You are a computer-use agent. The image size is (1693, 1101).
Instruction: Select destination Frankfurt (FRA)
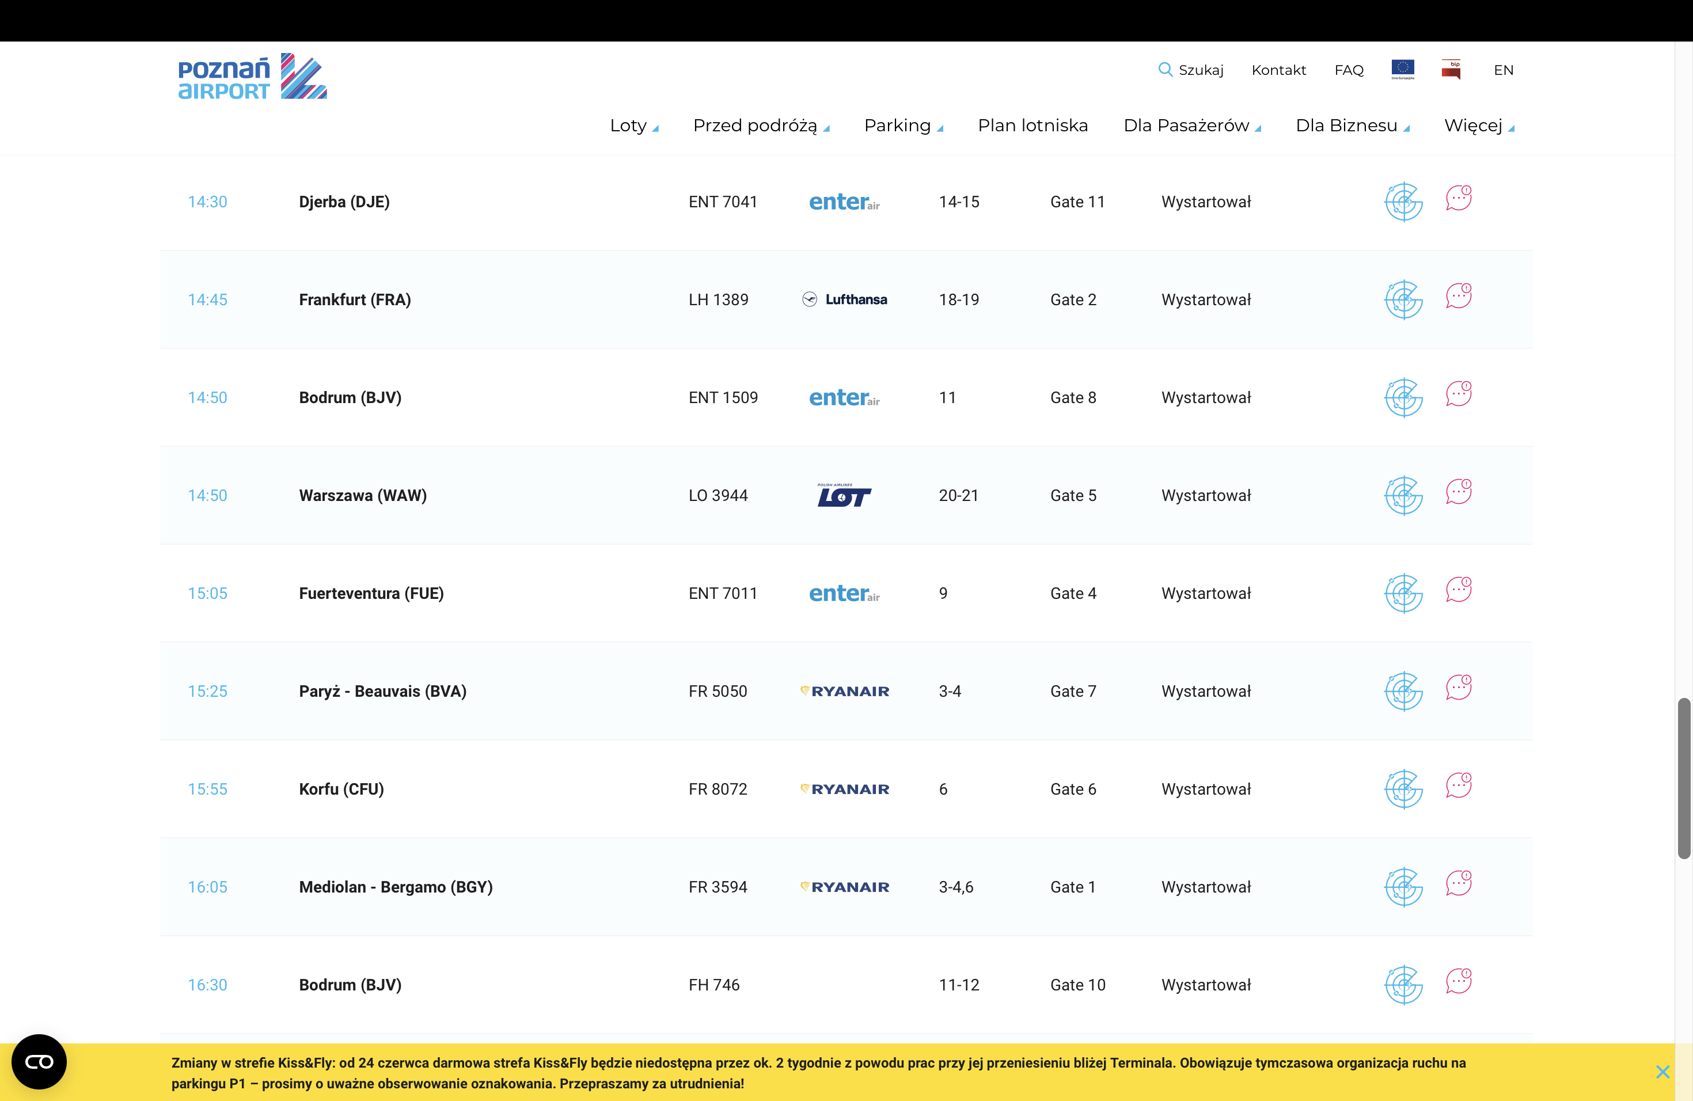tap(355, 299)
